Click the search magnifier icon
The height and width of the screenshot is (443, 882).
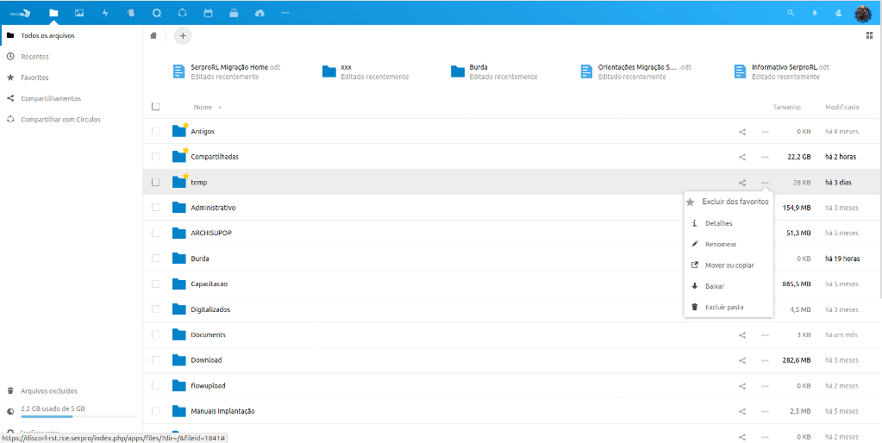click(791, 13)
